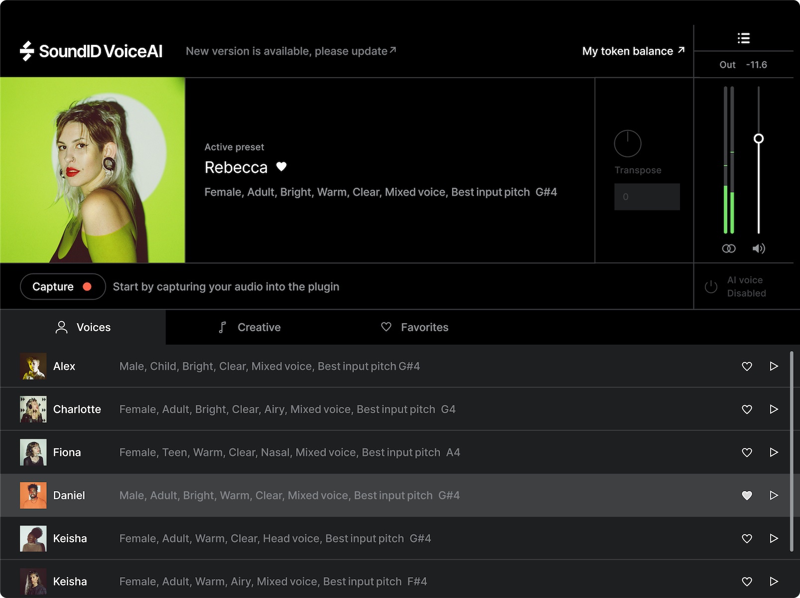Screen dimensions: 800x598
Task: Click the stereo link icon below the meters
Action: tap(729, 248)
